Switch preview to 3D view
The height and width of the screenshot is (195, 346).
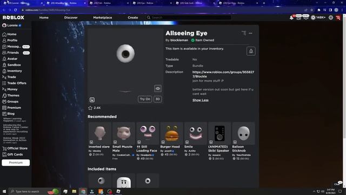point(157,99)
